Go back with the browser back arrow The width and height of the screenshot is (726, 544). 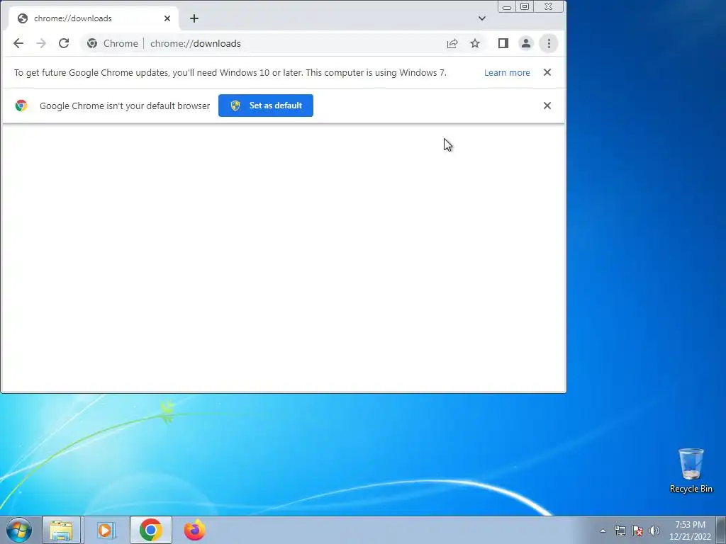18,43
